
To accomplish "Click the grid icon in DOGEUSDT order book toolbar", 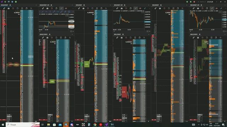I will [22, 8].
